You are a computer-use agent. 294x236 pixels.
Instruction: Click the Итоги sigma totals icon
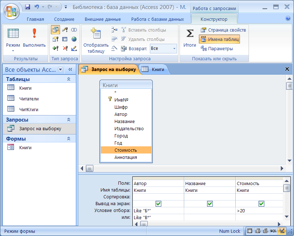point(190,33)
